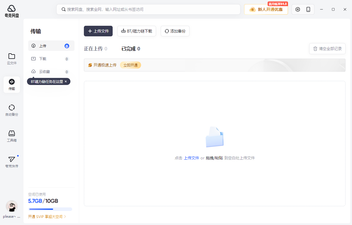Click the magnifier icon in search bar

63,9
